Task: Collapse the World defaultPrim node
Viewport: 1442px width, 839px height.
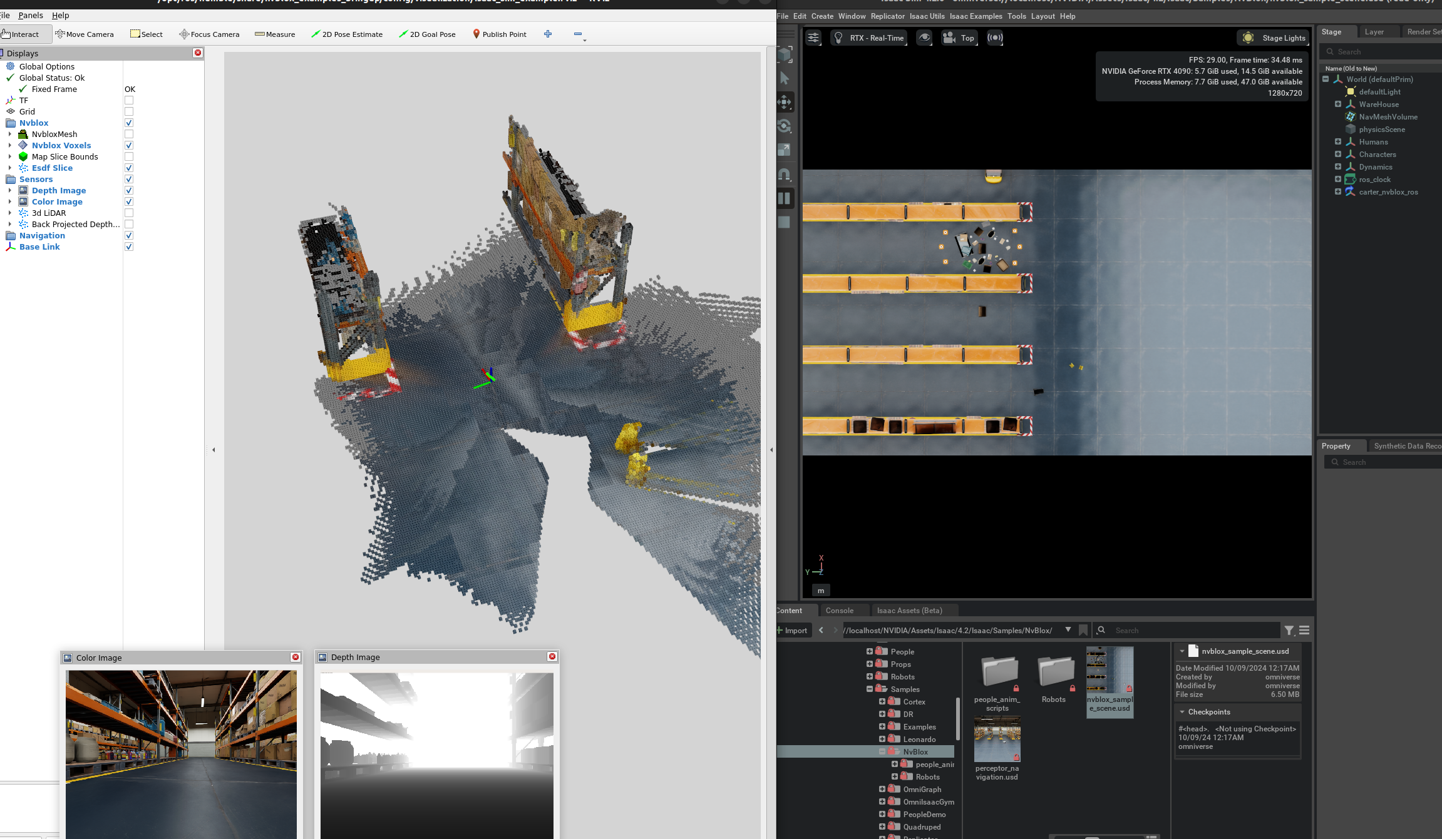Action: click(1326, 79)
